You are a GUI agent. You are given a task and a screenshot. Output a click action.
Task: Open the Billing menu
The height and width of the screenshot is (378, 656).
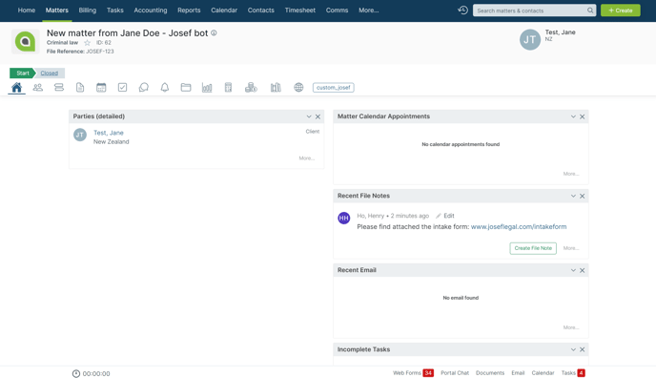coord(88,10)
